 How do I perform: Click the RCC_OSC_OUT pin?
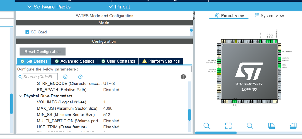tap(219, 72)
